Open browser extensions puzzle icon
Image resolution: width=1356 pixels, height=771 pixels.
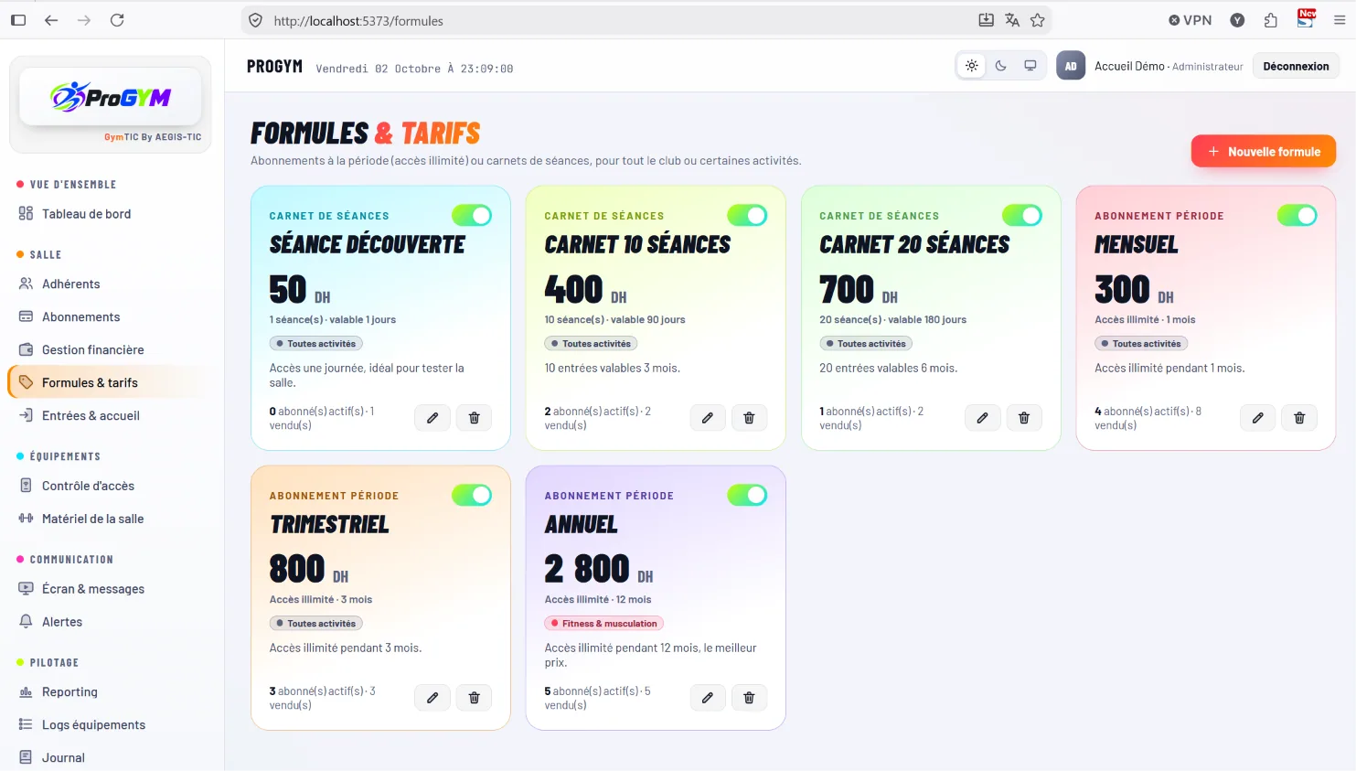point(1270,20)
